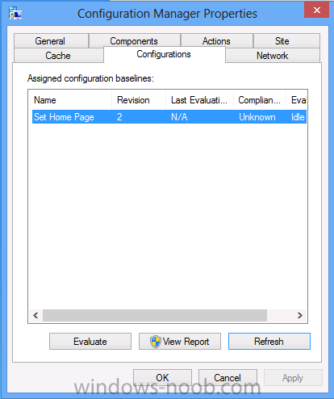Image resolution: width=334 pixels, height=399 pixels.
Task: Click the Refresh button
Action: 269,342
